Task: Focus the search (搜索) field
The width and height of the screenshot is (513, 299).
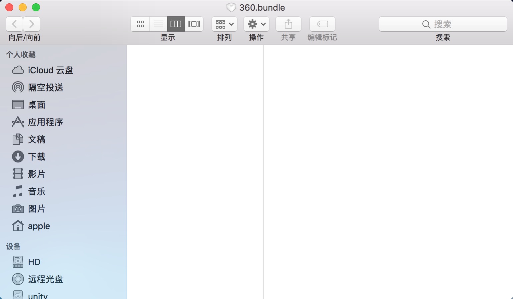Action: 443,24
